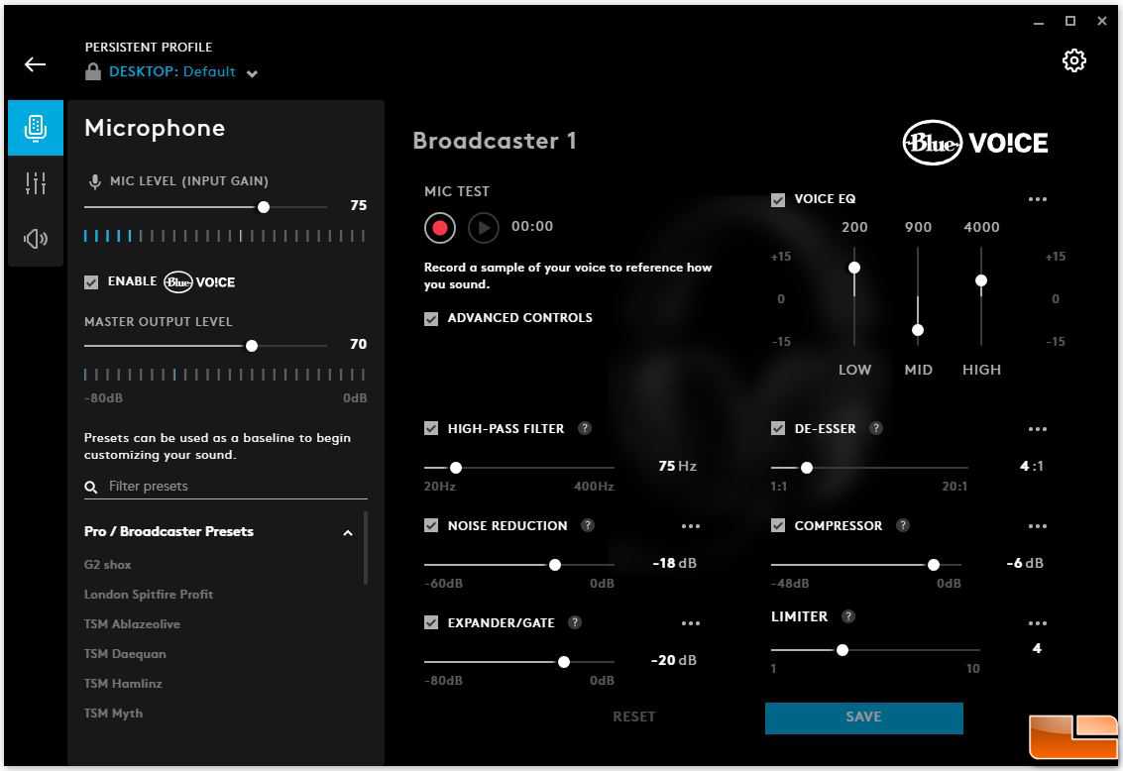Click the High-Pass Filter slider handle
This screenshot has width=1123, height=771.
pos(456,468)
